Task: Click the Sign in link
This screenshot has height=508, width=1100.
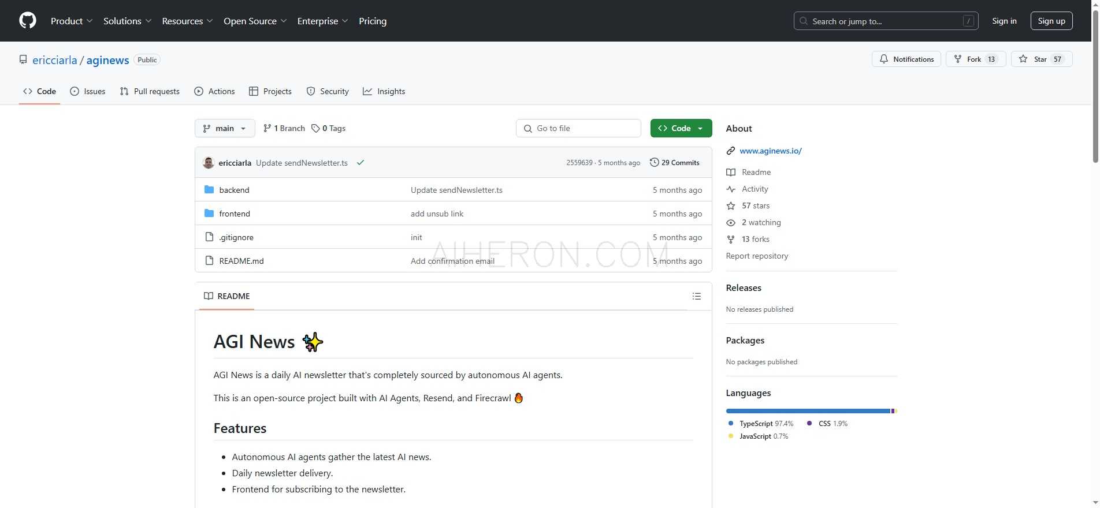Action: point(1004,21)
